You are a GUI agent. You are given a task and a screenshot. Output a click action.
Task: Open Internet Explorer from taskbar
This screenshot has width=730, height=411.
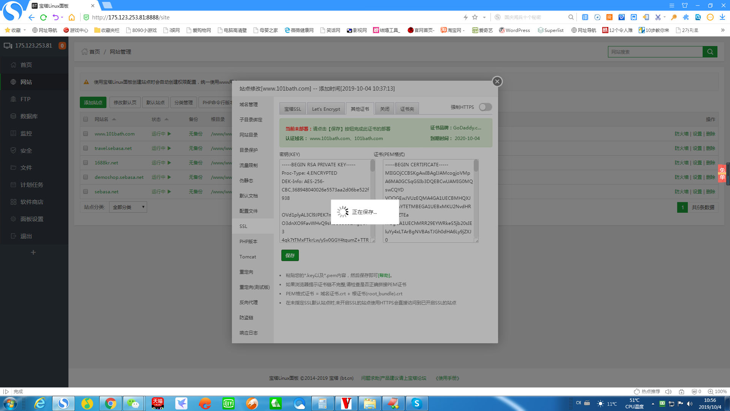click(40, 403)
